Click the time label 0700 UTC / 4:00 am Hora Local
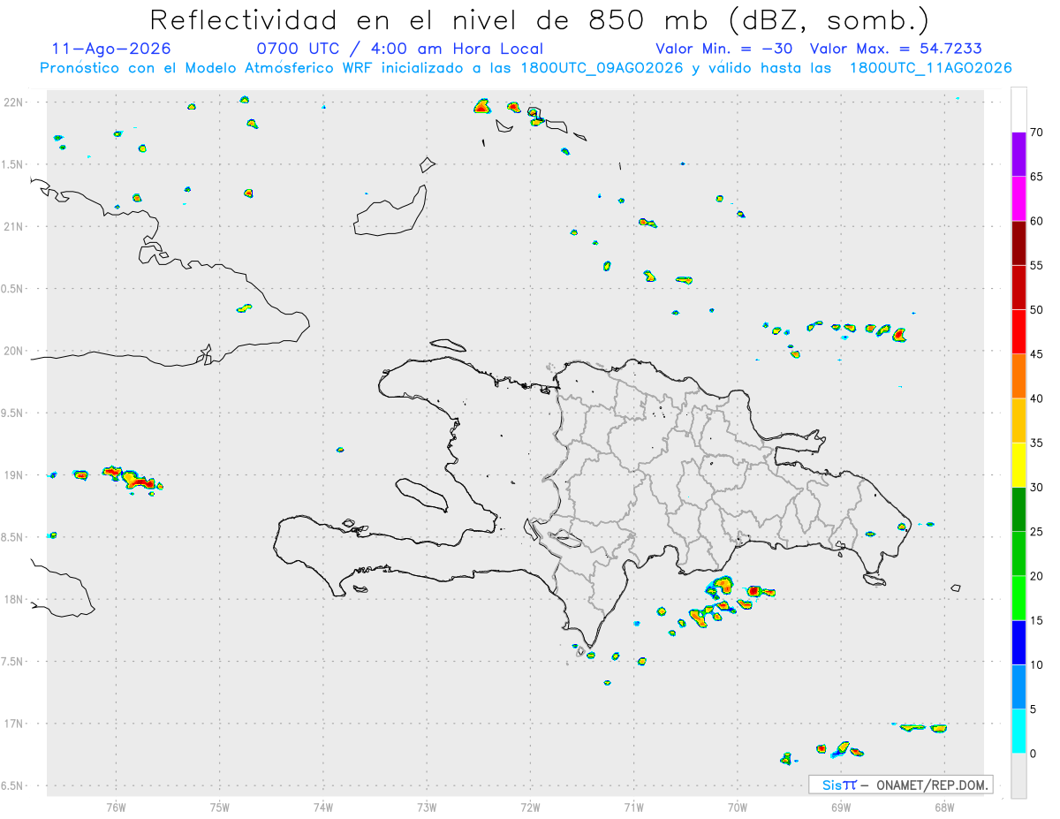 [399, 49]
